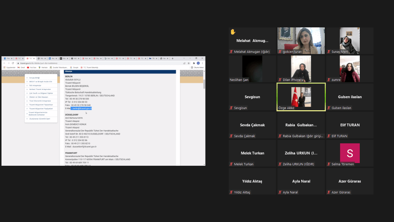
Task: Expand the Avrupa Birliği menu item
Action: click(35, 78)
